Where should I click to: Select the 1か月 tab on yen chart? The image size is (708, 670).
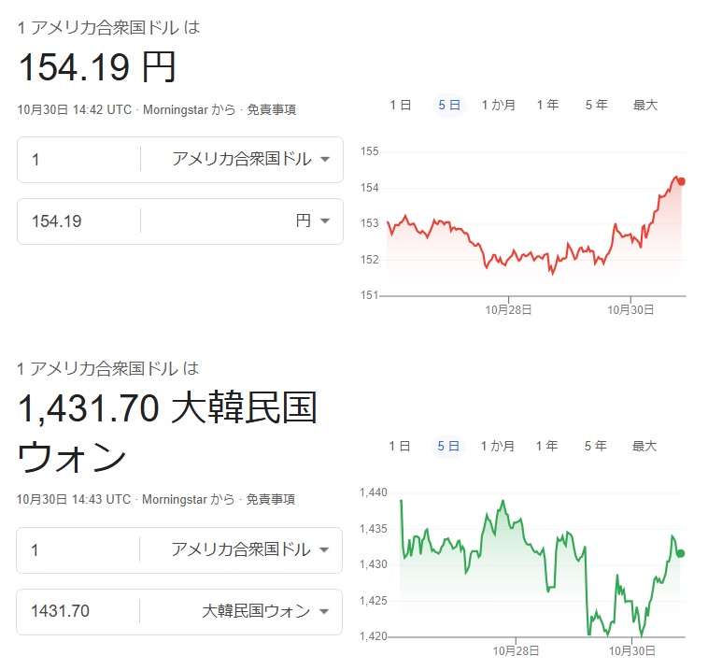498,106
